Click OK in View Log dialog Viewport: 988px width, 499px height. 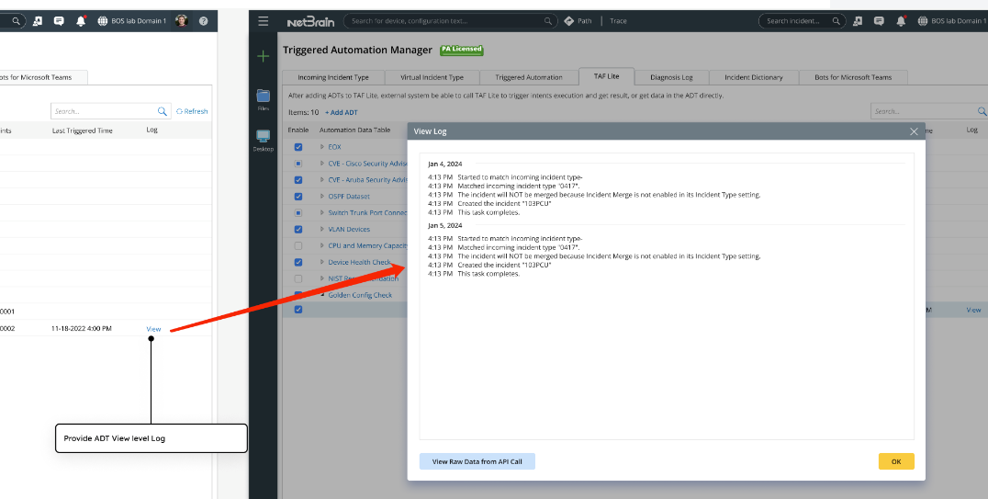pos(896,461)
